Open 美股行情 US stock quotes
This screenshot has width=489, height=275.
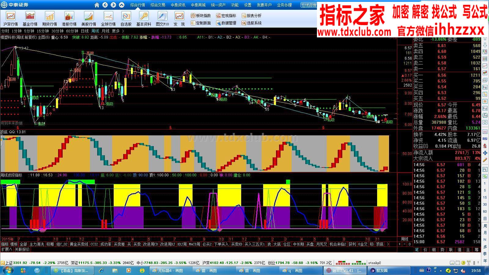pyautogui.click(x=89, y=19)
